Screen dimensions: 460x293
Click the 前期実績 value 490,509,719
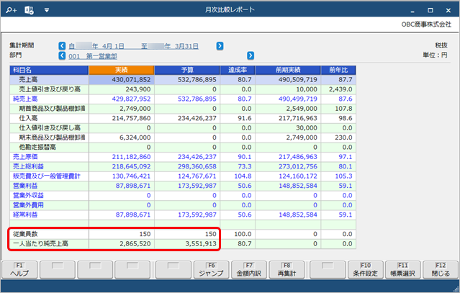tap(298, 79)
